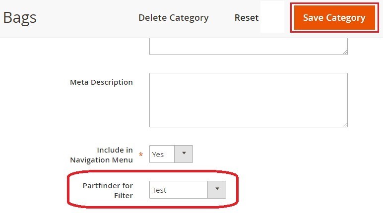383x213 pixels.
Task: Click the Partfinder for Filter label
Action: click(107, 190)
